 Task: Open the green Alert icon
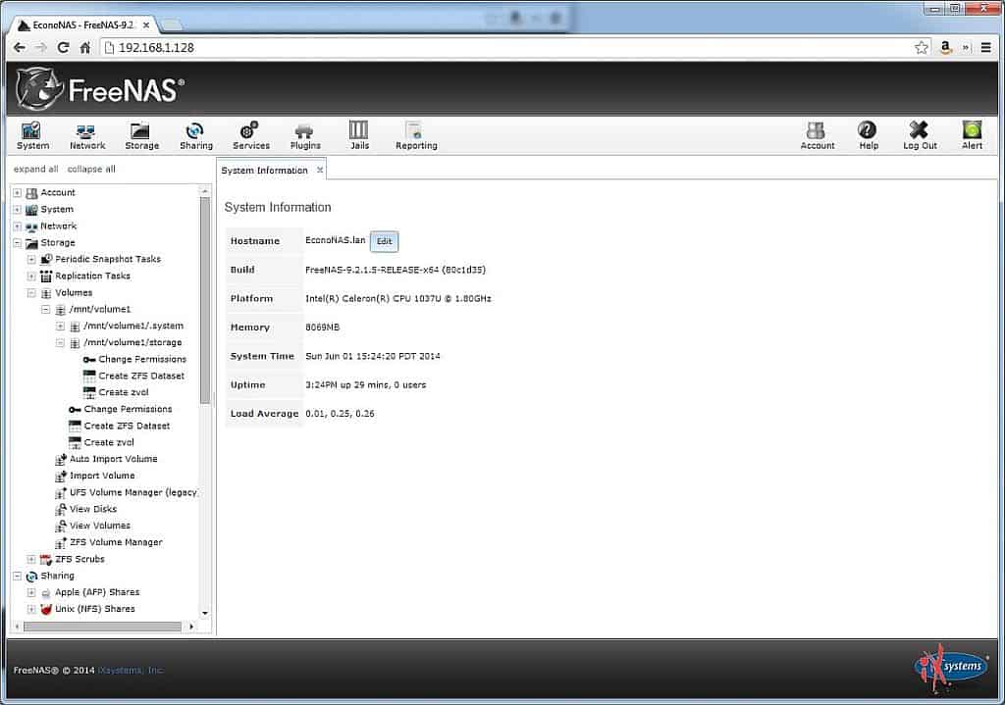click(x=972, y=135)
